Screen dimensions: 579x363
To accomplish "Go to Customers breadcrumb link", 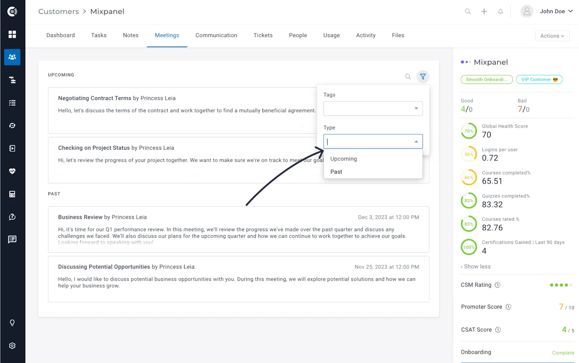I will tap(59, 12).
